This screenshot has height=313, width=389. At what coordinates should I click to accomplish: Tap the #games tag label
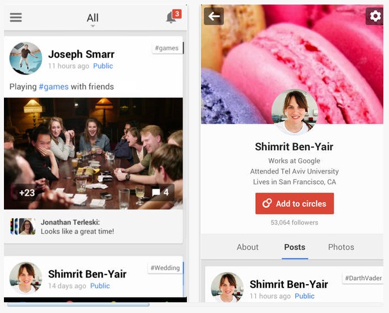point(167,48)
